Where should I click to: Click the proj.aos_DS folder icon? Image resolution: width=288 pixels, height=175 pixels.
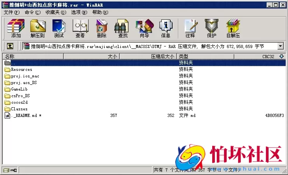tap(7, 83)
